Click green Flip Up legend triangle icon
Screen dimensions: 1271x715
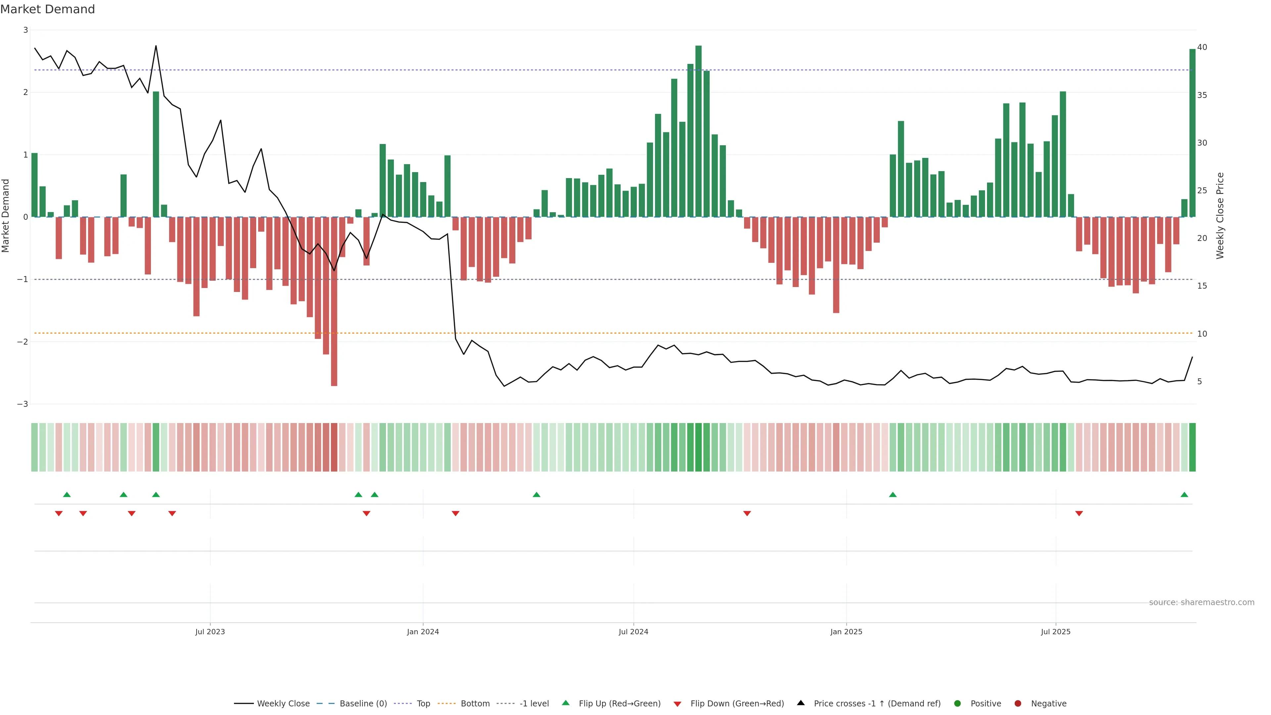coord(566,703)
